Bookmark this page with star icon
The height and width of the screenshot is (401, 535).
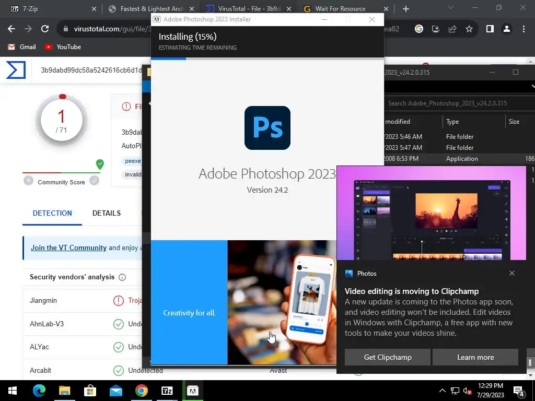click(469, 29)
